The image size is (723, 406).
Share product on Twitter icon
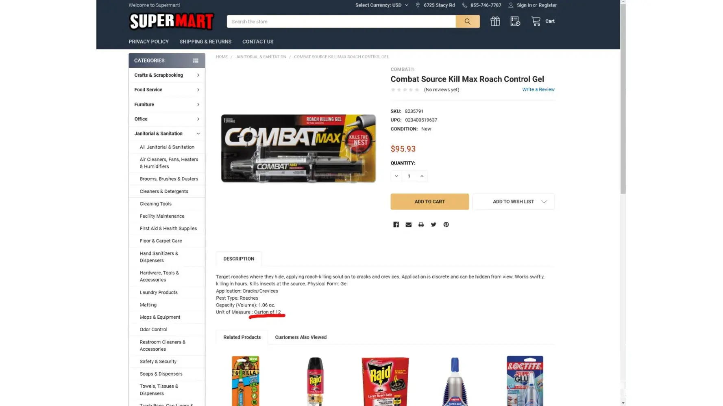point(433,225)
